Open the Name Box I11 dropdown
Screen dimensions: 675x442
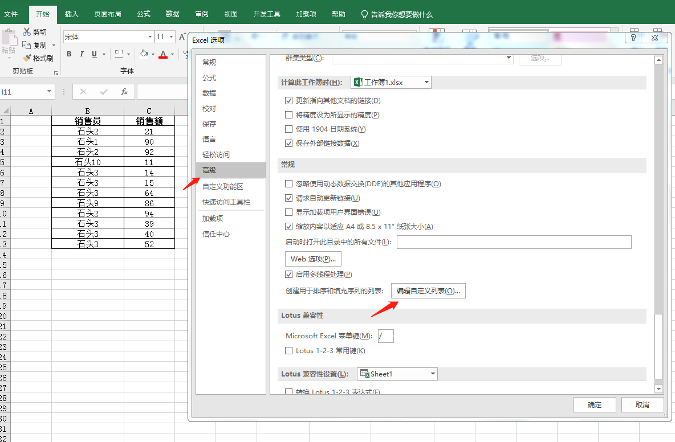click(49, 91)
